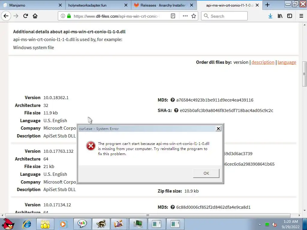Click the '21 kb' file size value
Image resolution: width=307 pixels, height=230 pixels.
pos(49,167)
